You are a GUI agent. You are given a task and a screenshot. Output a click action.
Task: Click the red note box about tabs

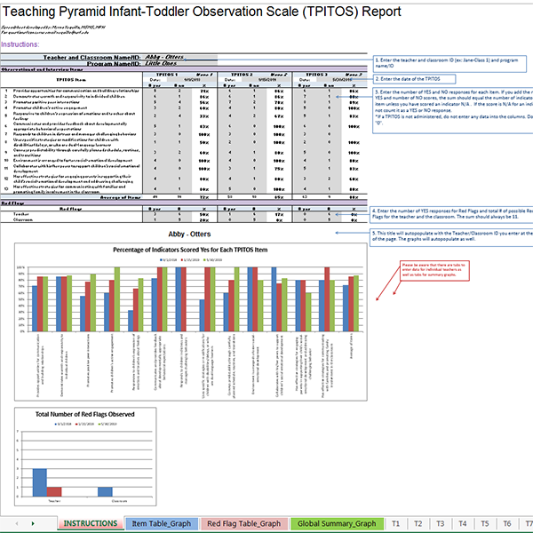click(x=434, y=271)
